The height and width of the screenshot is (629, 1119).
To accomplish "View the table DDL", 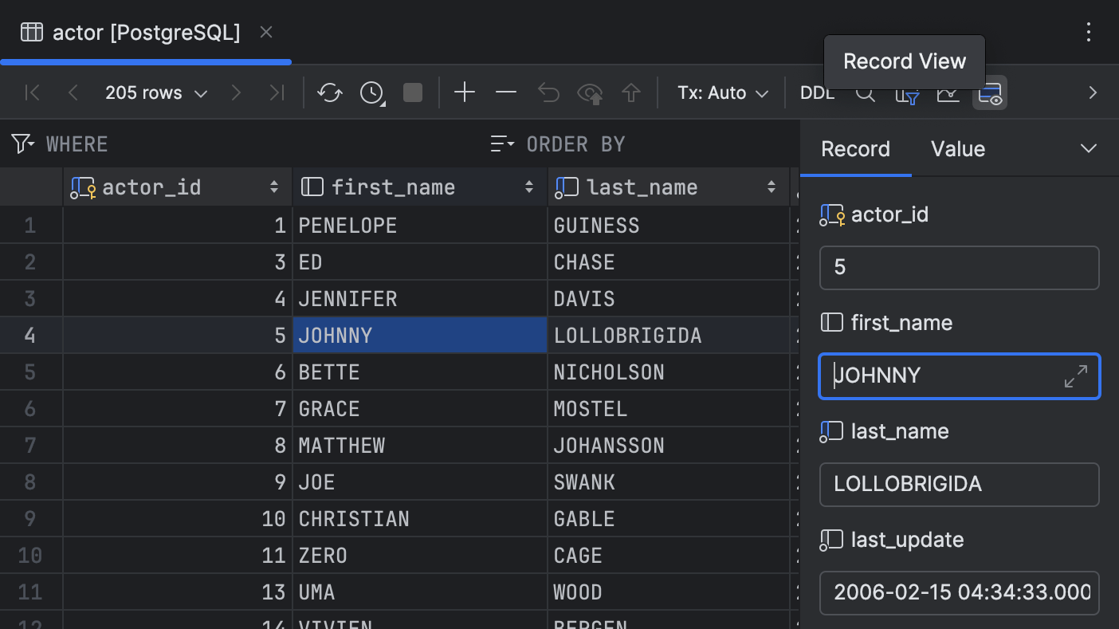I will tap(817, 92).
